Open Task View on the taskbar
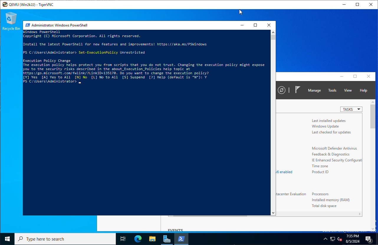The width and height of the screenshot is (378, 245). pos(123,239)
